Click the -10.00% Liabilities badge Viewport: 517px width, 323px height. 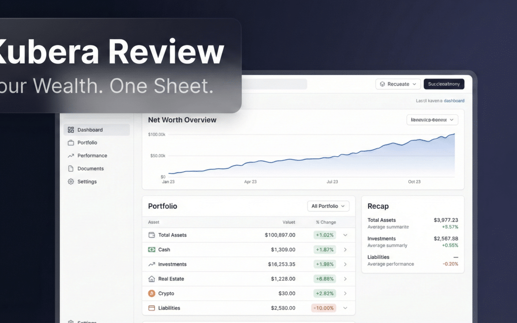(324, 308)
